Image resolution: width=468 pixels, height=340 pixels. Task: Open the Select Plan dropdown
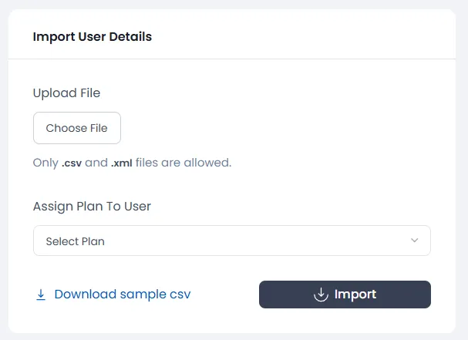[231, 241]
